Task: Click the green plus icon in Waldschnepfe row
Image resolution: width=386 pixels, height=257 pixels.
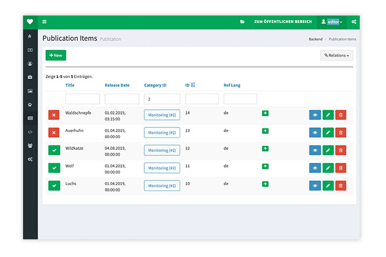Action: click(x=265, y=113)
